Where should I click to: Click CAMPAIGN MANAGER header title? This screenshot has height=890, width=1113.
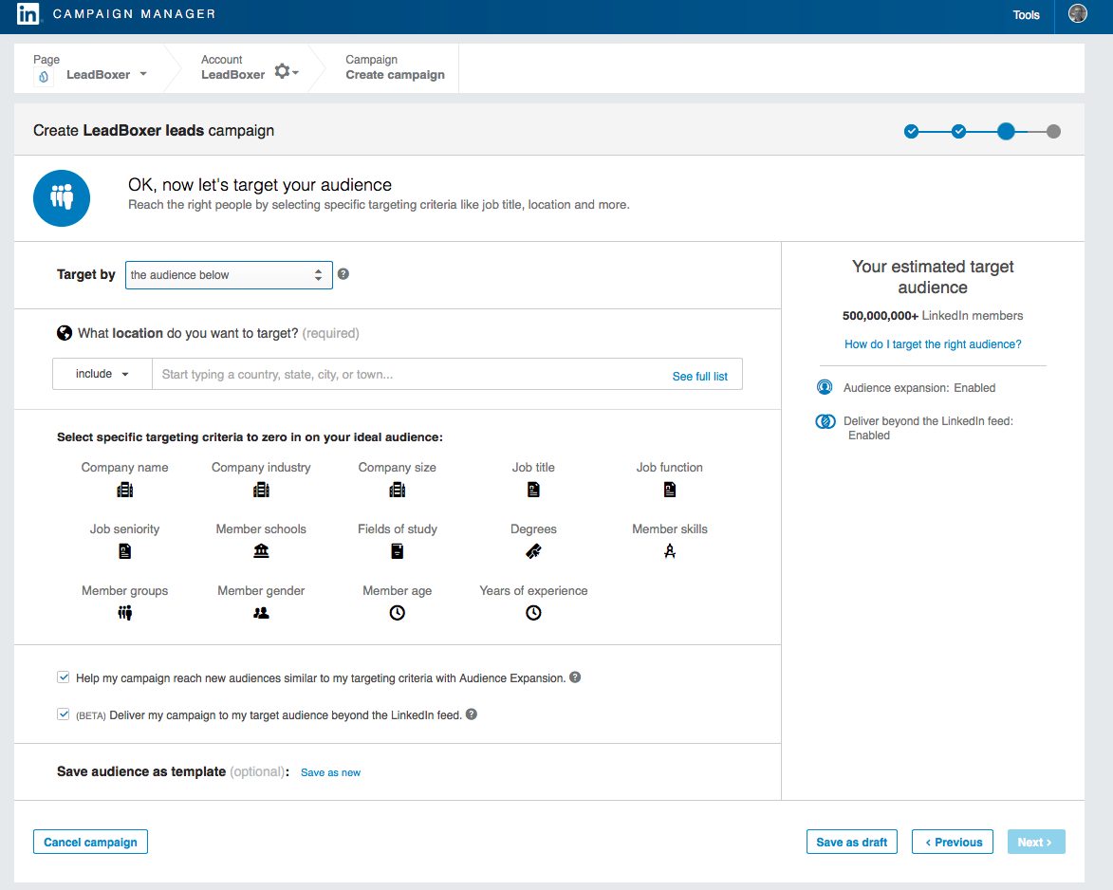(134, 14)
